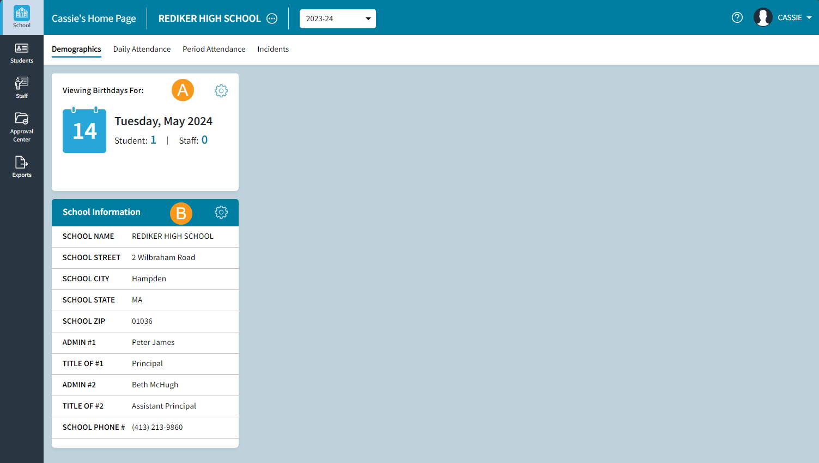Click the help question mark icon
Image resolution: width=819 pixels, height=463 pixels.
737,17
